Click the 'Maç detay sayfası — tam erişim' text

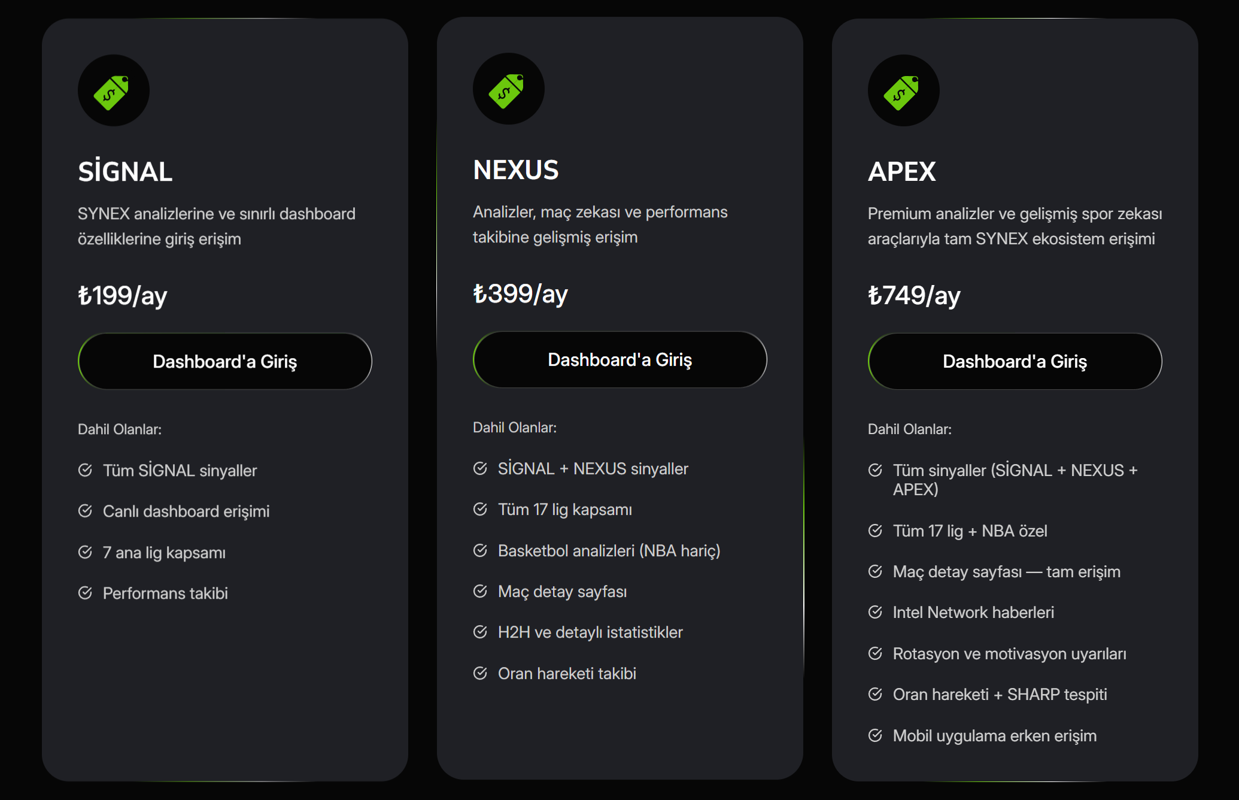pos(1007,572)
